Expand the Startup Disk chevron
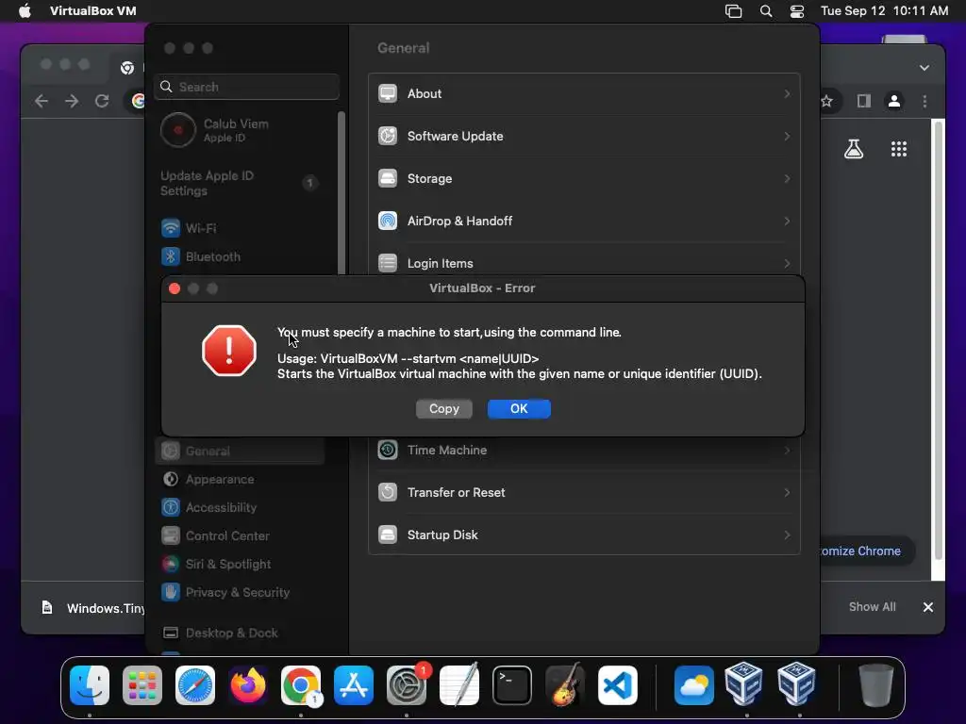 tap(787, 535)
